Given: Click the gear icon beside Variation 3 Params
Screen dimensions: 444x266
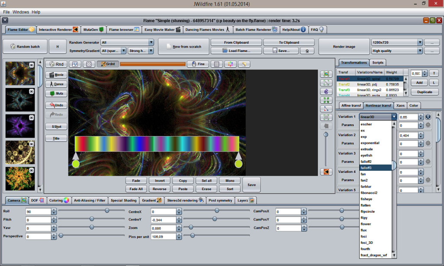Looking at the screenshot, I should (x=428, y=162).
